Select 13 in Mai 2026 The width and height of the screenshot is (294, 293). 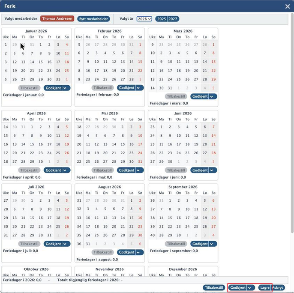pos(105,144)
